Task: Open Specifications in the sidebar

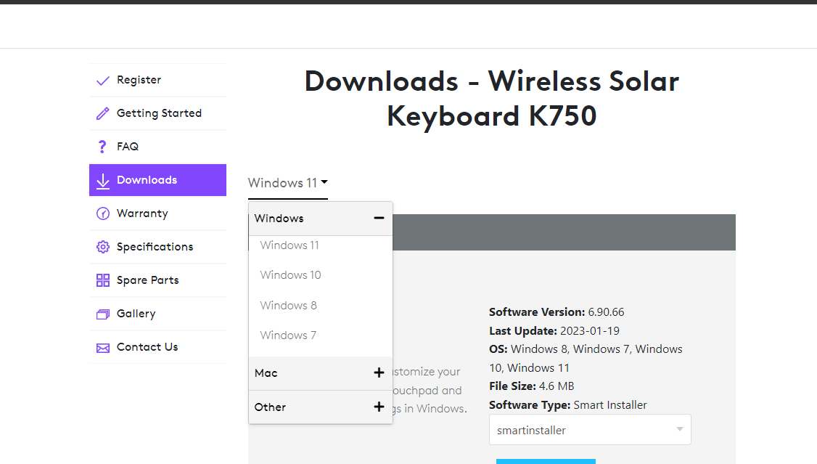Action: (158, 247)
